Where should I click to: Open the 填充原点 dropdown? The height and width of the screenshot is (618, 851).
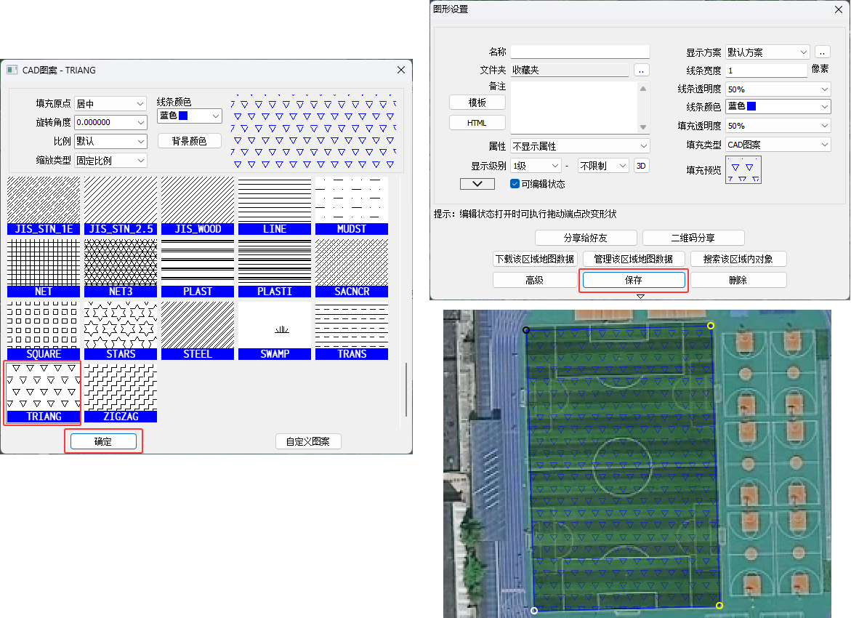click(x=110, y=104)
